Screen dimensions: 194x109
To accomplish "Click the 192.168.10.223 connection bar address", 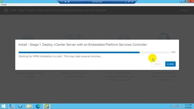I will click(97, 2).
